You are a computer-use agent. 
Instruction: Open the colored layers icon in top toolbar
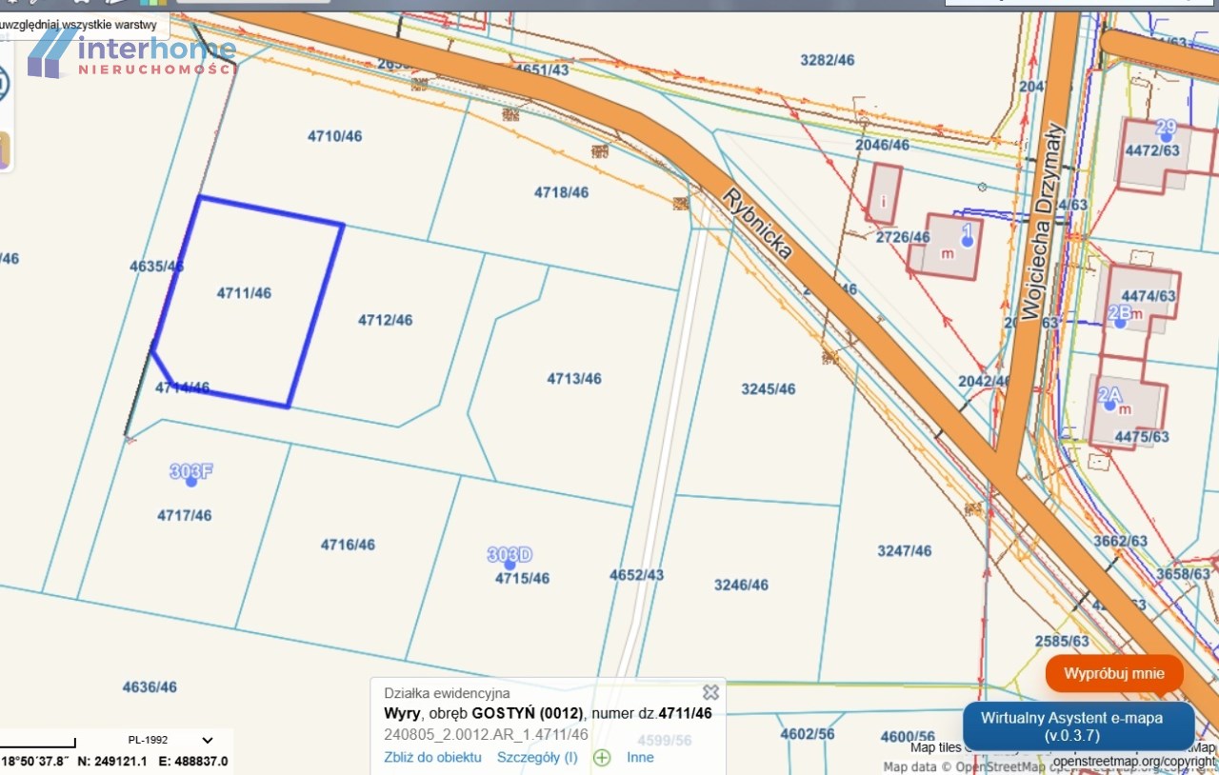[152, 3]
